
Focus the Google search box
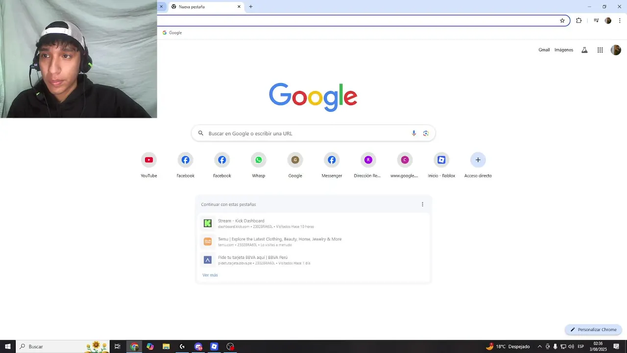[x=313, y=133]
